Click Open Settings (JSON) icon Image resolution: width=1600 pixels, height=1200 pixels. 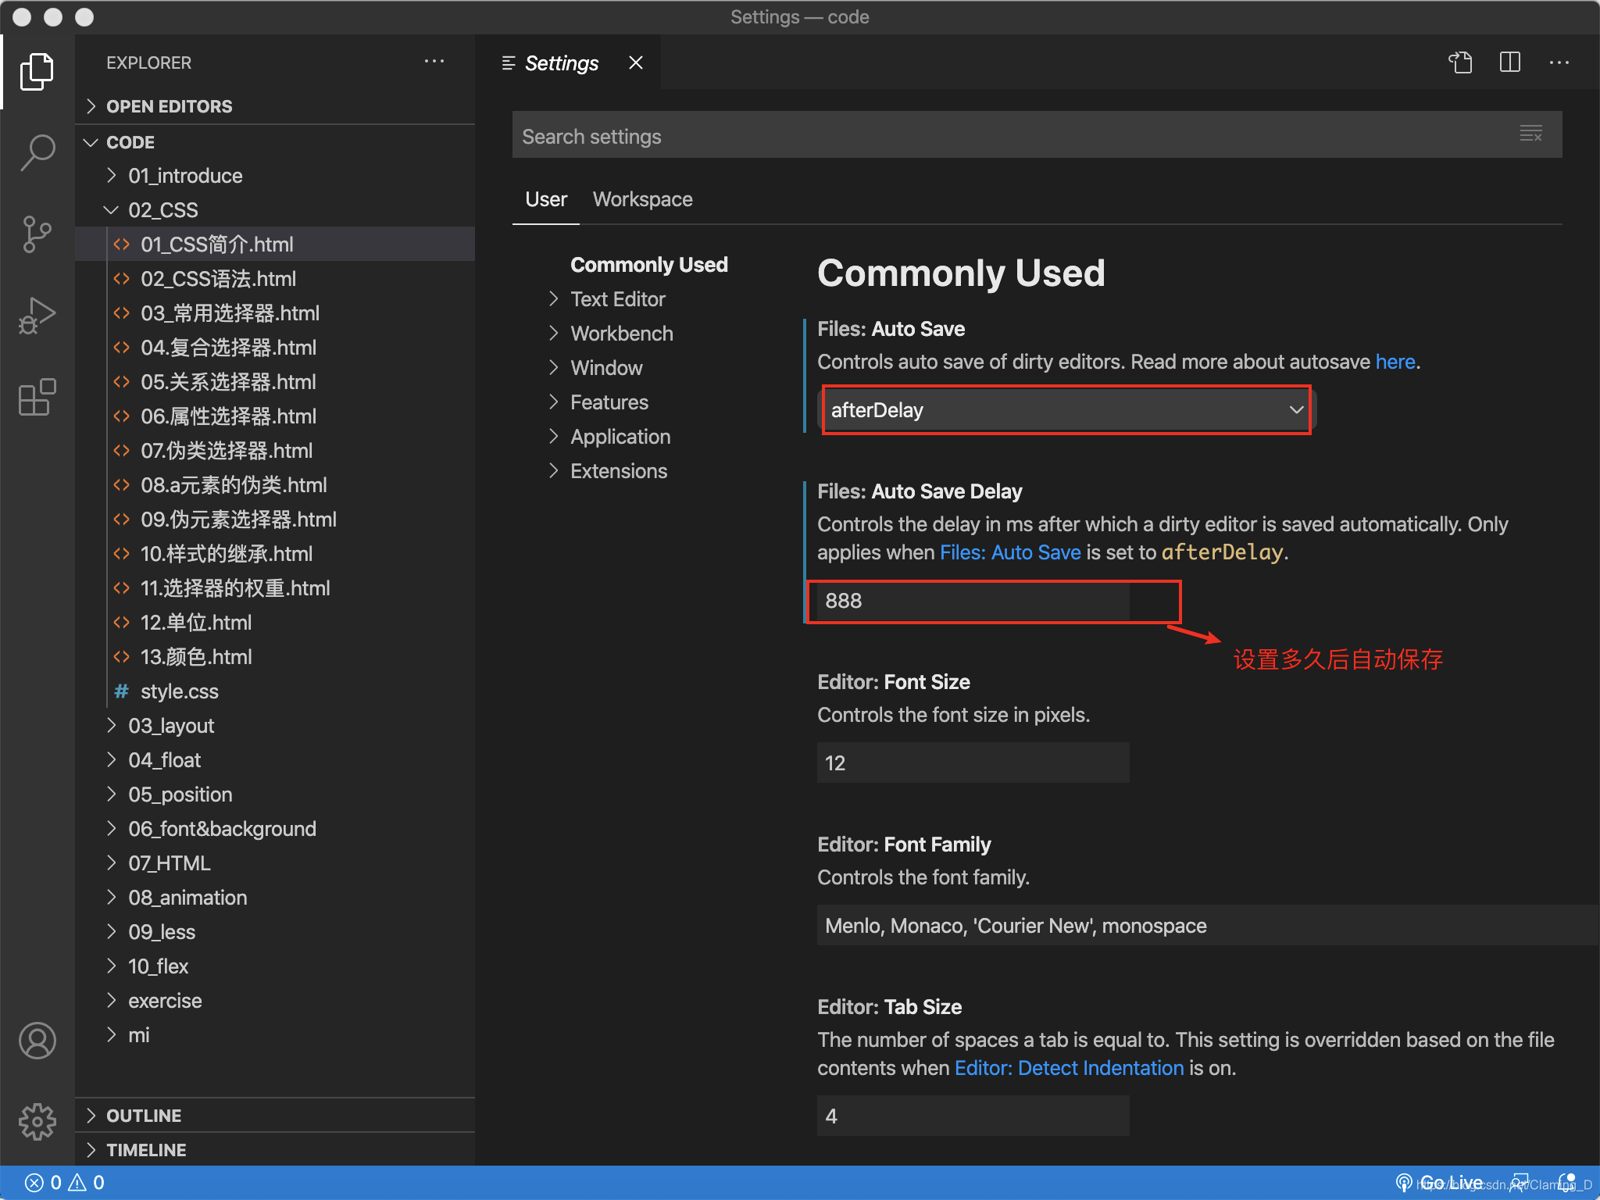(x=1460, y=62)
